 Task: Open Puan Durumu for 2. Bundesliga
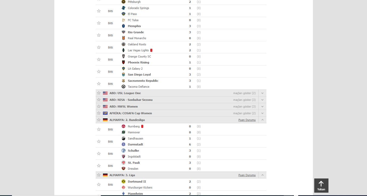click(x=247, y=120)
